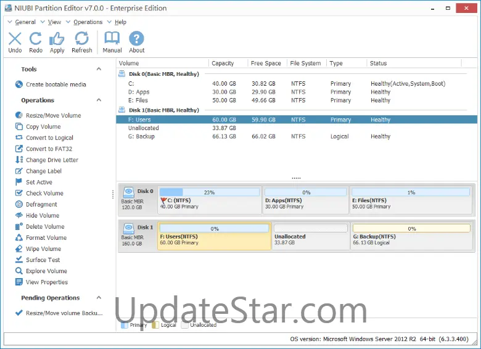Click the Disk 1 drive icon in disk map
The image size is (481, 349).
tap(128, 228)
